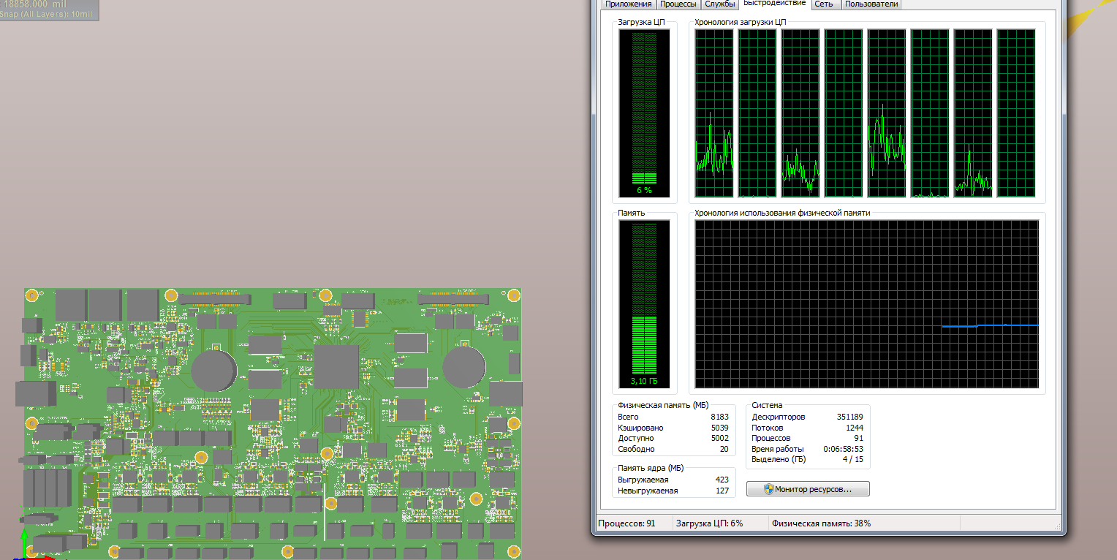
Task: Click the Доступно value 5002
Action: (719, 438)
